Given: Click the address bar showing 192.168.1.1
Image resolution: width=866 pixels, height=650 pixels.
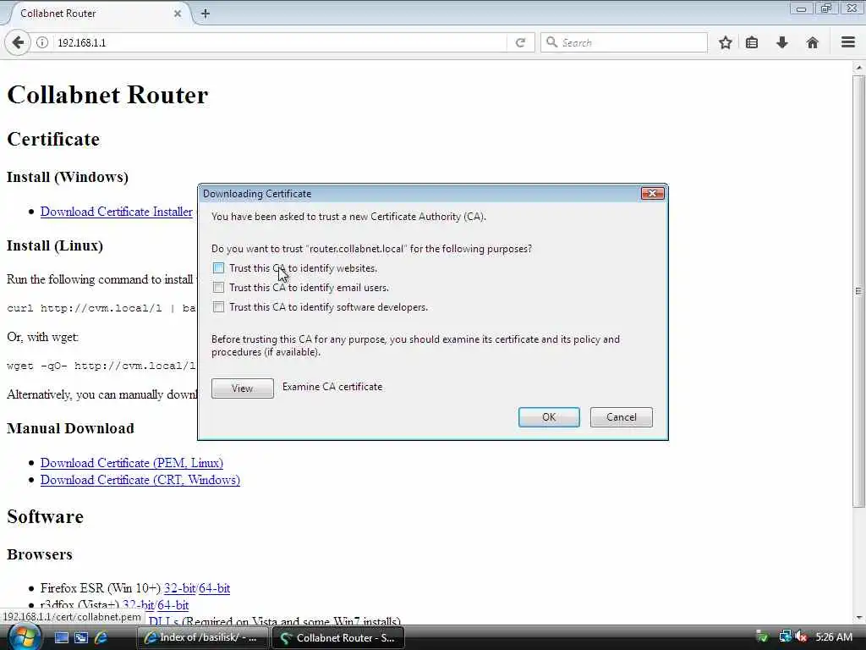Looking at the screenshot, I should click(x=279, y=42).
